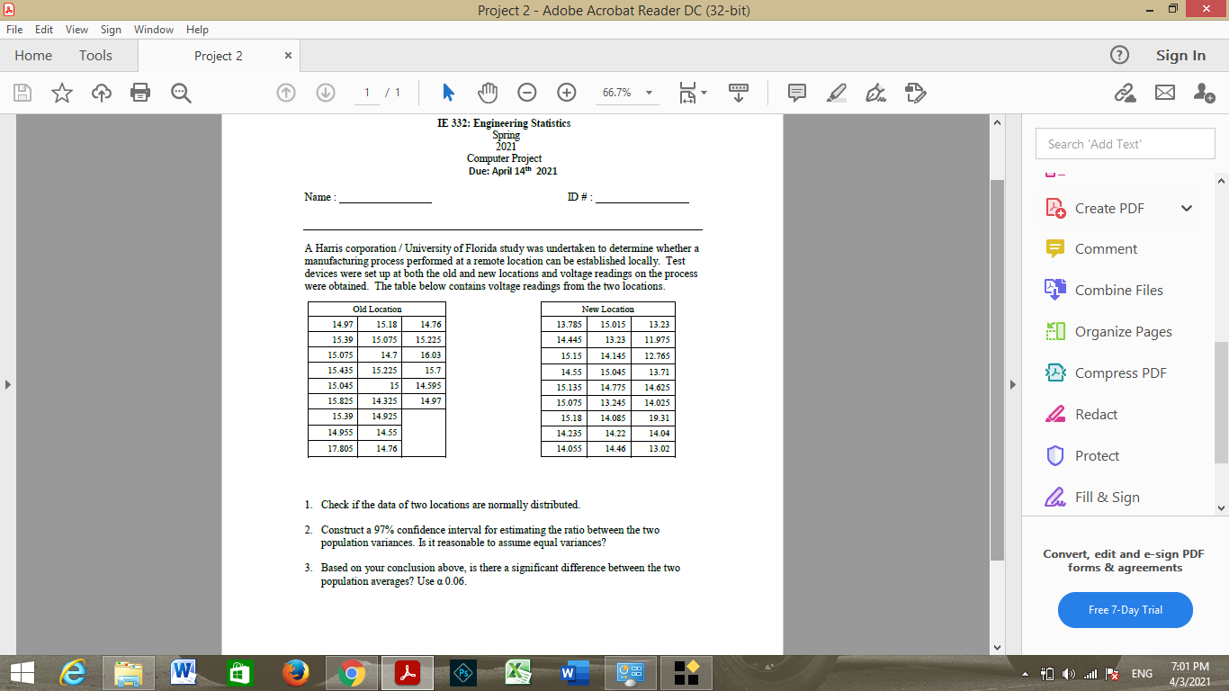Launch Excel from the taskbar

pyautogui.click(x=517, y=672)
